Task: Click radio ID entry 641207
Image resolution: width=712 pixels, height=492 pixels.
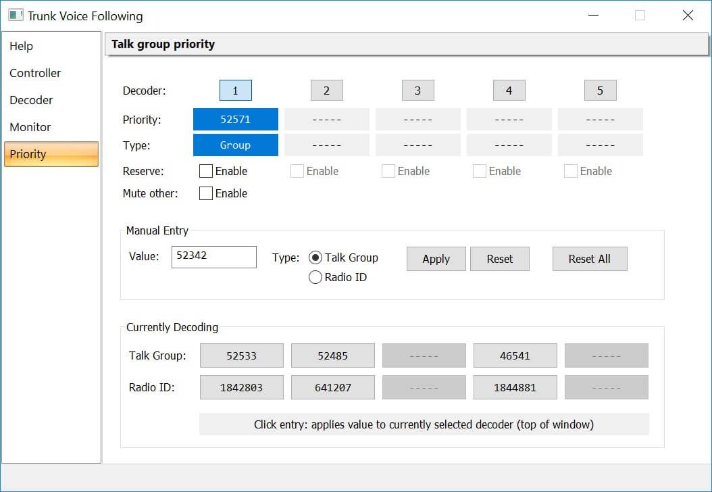Action: [332, 387]
